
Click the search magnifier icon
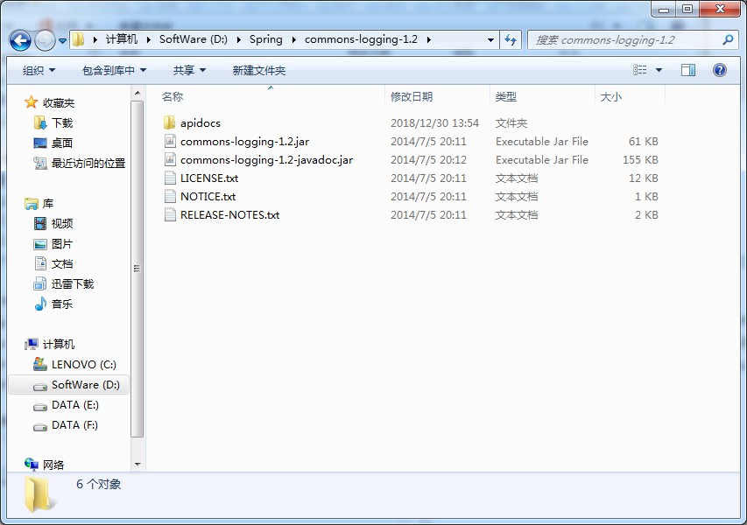point(728,40)
